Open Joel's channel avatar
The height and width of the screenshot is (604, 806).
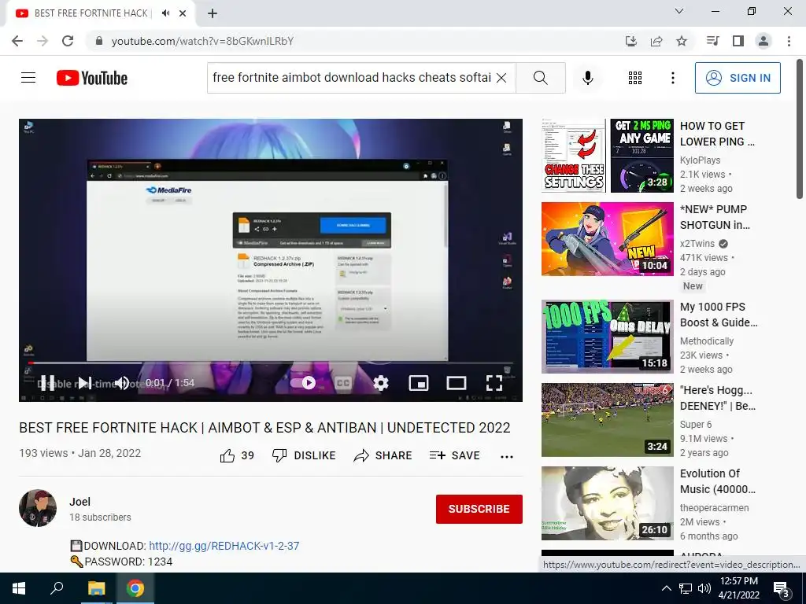pos(38,508)
